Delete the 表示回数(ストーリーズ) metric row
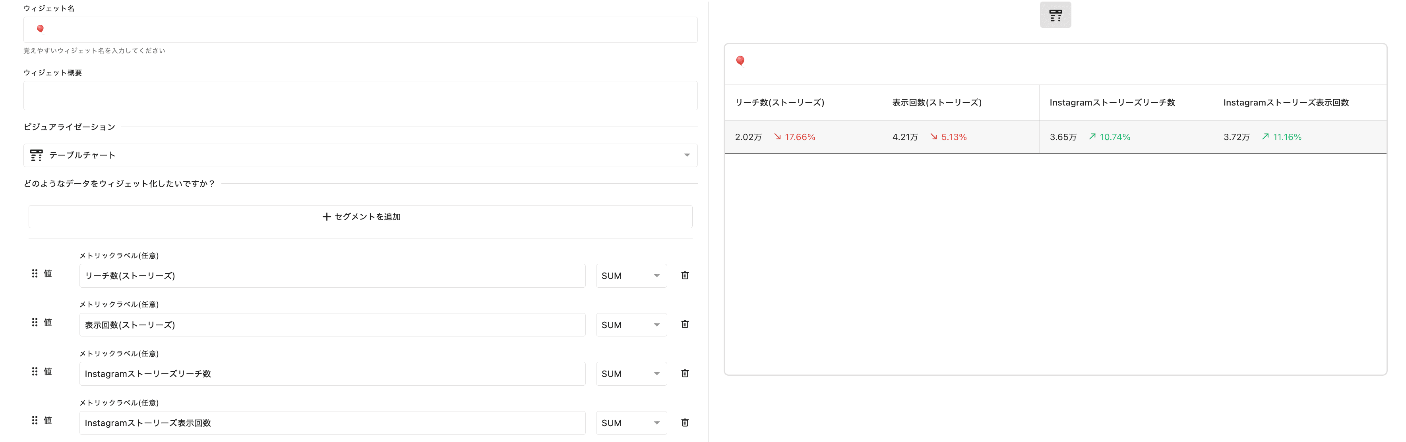This screenshot has height=442, width=1406. [684, 324]
